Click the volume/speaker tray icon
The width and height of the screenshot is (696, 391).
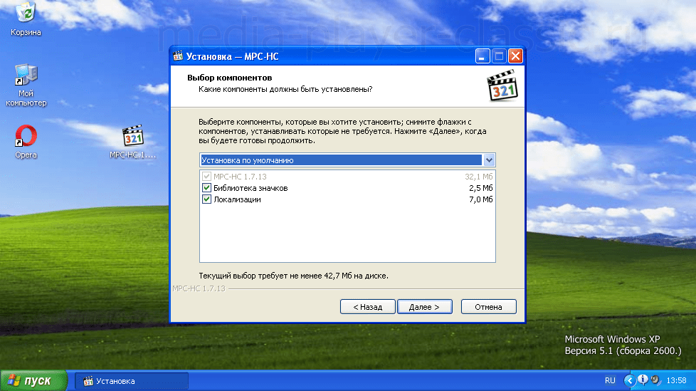(x=655, y=380)
